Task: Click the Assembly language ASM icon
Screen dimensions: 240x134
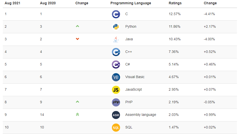Action: pos(116,115)
